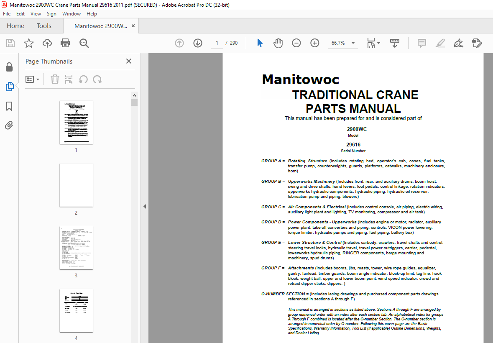Print the document
The width and height of the screenshot is (493, 343).
click(x=65, y=43)
